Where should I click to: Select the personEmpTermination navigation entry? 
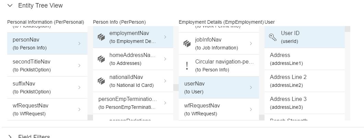133,103
